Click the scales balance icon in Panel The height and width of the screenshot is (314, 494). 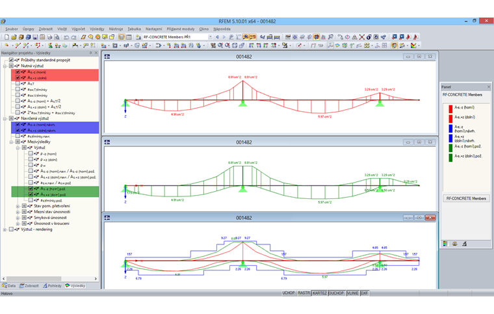tap(454, 244)
